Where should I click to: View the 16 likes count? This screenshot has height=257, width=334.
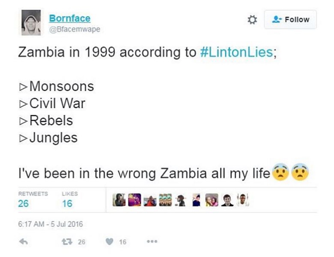pos(67,204)
